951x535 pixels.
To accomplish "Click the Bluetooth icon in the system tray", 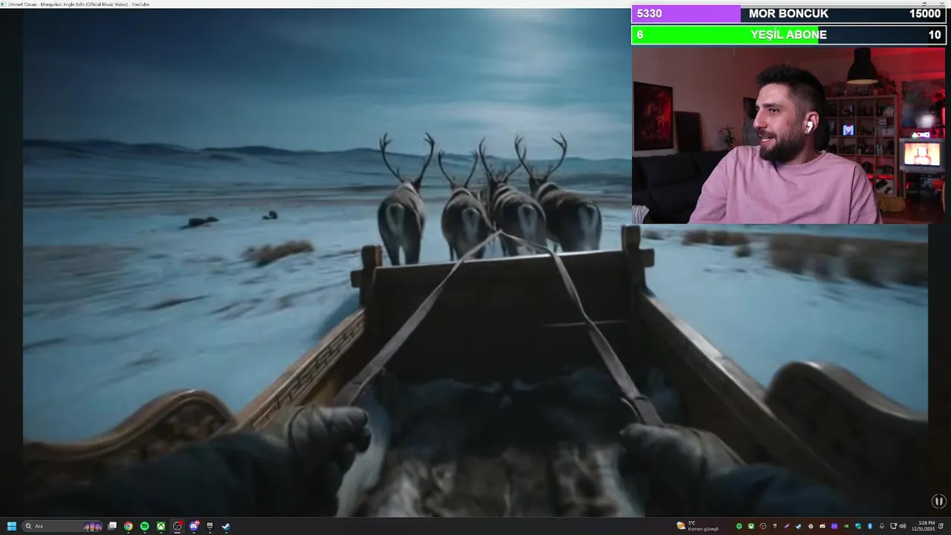I will coord(870,526).
